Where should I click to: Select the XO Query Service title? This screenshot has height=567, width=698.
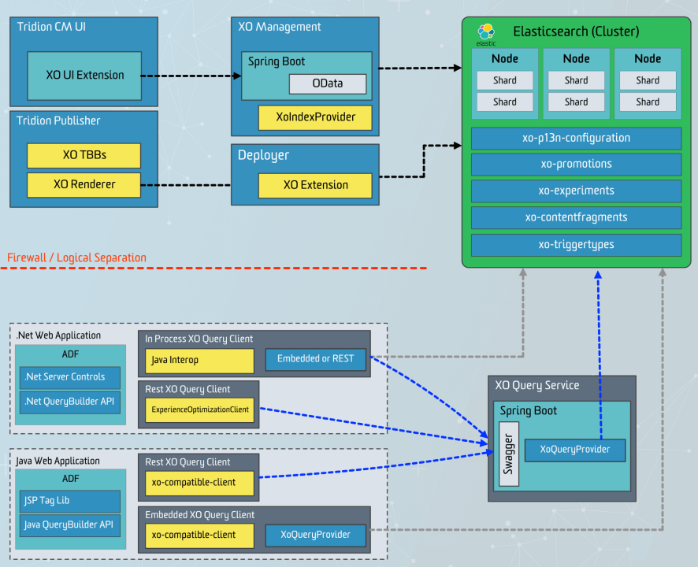(536, 385)
